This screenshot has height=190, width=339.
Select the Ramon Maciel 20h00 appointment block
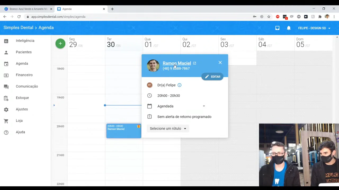(124, 131)
